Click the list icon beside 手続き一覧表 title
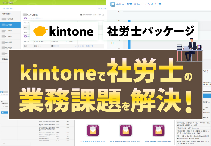 click(113, 4)
